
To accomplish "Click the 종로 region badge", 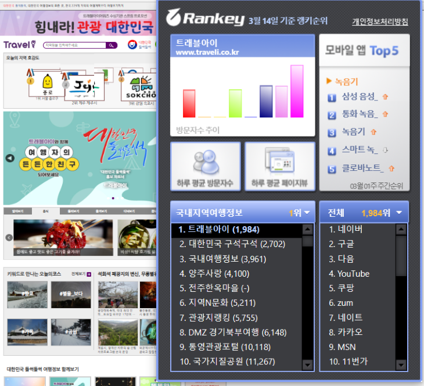I will point(47,84).
